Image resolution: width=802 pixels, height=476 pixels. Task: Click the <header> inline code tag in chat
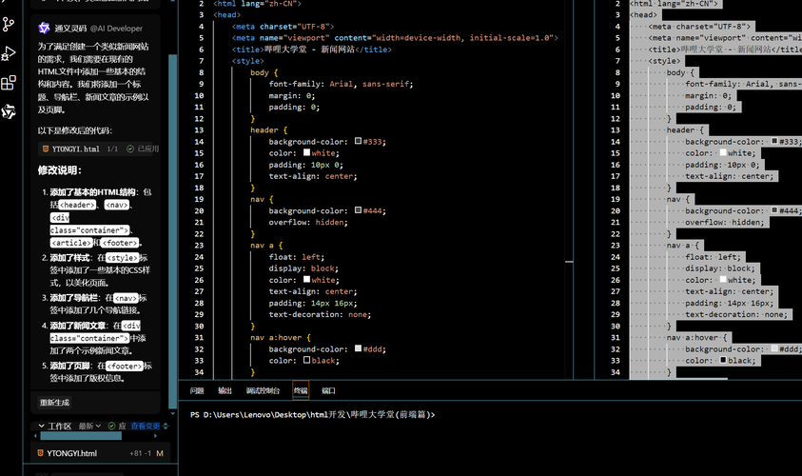[x=77, y=205]
